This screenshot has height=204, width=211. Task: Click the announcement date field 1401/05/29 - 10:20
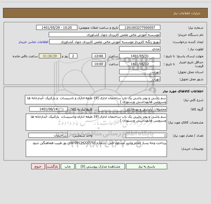pyautogui.click(x=57, y=27)
